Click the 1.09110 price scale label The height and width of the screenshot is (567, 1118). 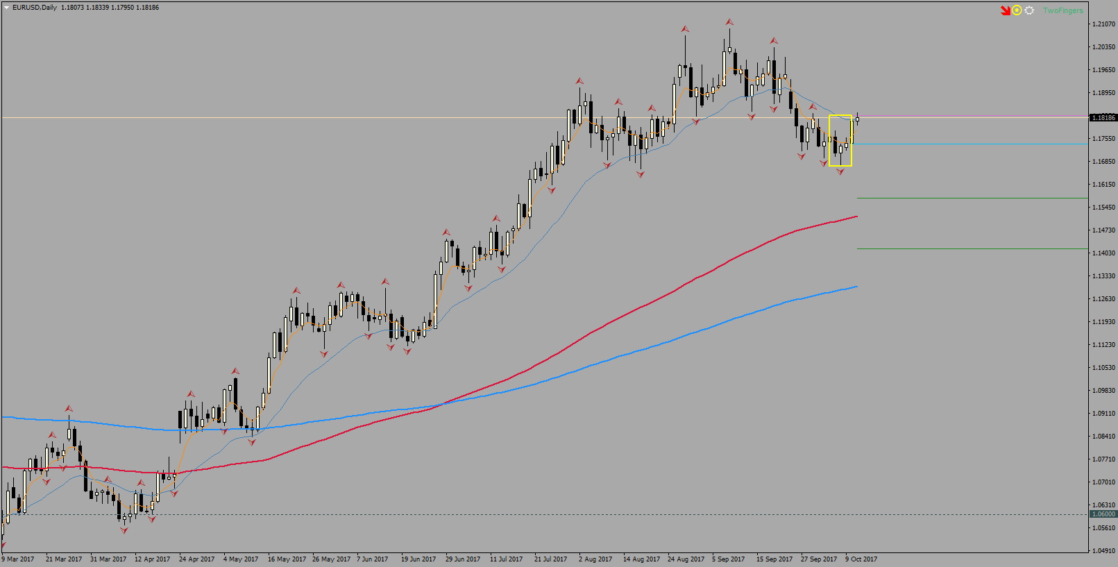[1104, 414]
